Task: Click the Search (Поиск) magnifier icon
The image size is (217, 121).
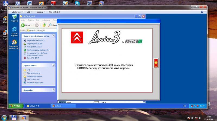Action: tap(50, 25)
